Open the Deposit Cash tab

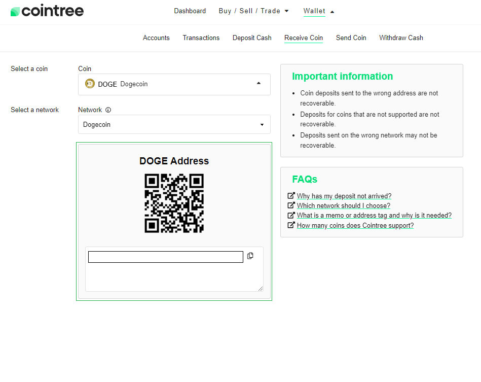click(x=252, y=38)
